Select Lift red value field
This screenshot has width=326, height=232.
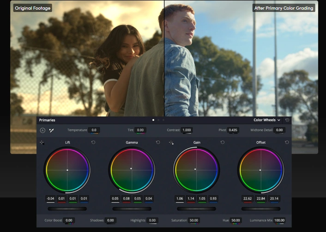61,198
